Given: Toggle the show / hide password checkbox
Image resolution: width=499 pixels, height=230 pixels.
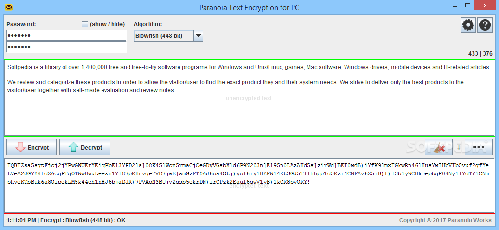Looking at the screenshot, I should (x=85, y=24).
